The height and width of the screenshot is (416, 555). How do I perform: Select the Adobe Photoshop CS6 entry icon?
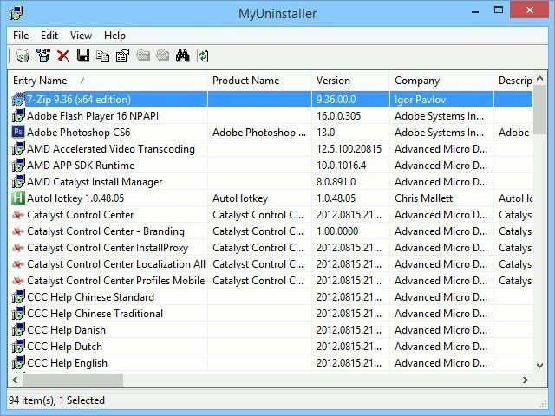coord(18,133)
